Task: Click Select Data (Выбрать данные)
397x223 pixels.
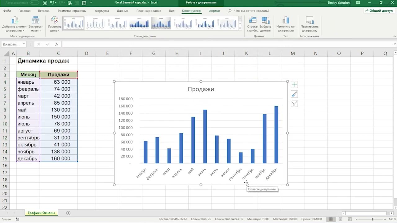Action: click(x=265, y=24)
